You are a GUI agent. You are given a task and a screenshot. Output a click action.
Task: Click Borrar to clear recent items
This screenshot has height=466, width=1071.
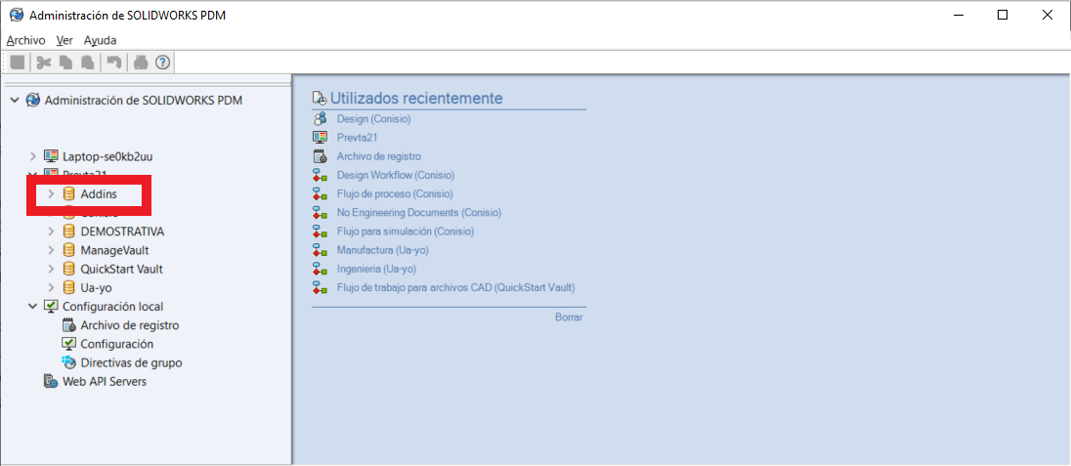pos(569,318)
